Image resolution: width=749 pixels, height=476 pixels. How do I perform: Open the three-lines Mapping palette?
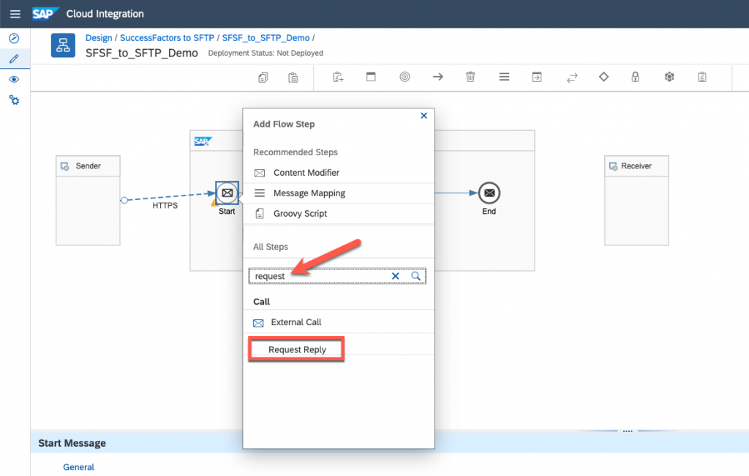pyautogui.click(x=504, y=77)
